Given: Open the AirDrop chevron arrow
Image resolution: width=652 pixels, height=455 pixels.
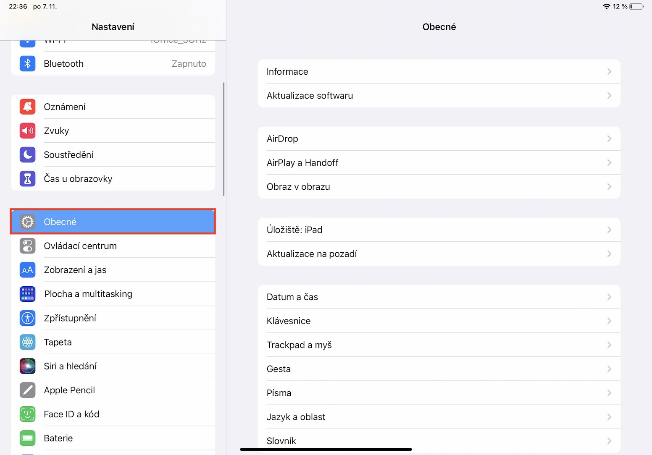Looking at the screenshot, I should pyautogui.click(x=609, y=139).
